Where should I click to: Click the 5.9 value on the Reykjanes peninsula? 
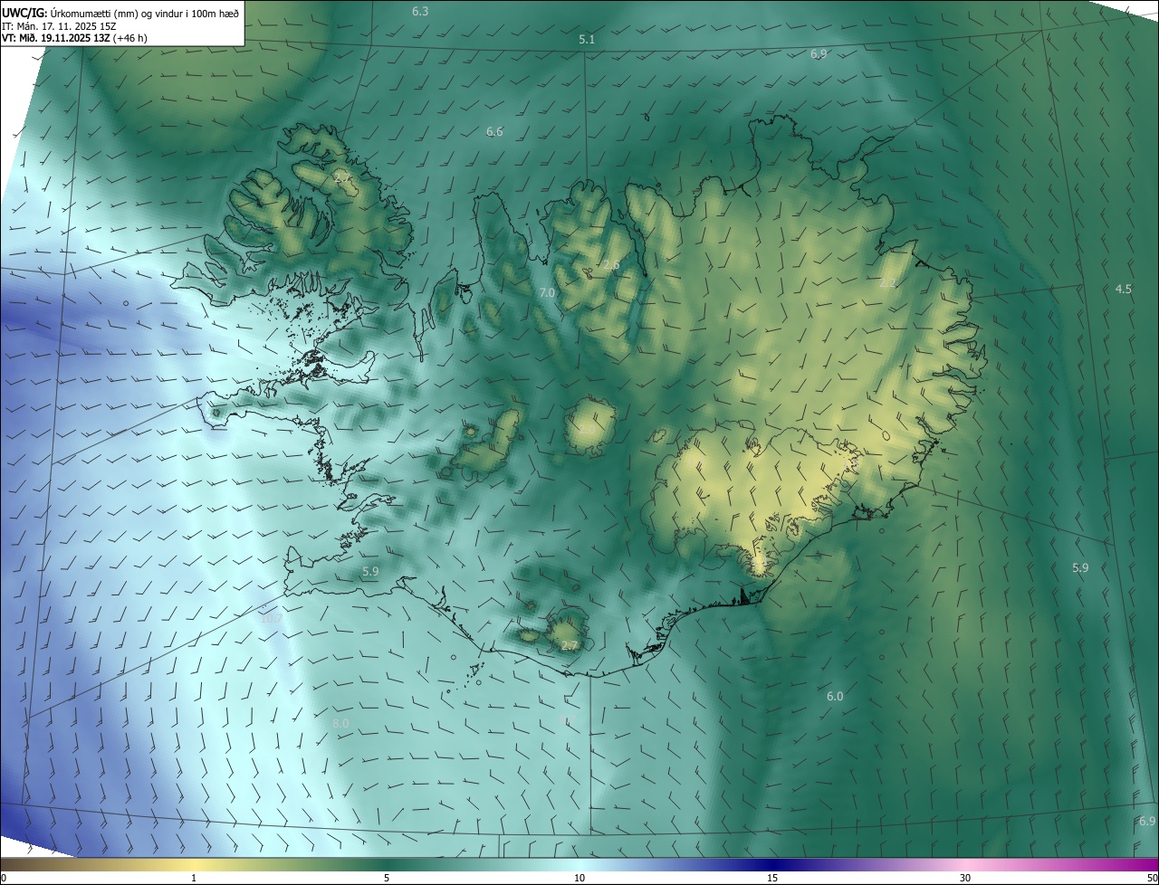pos(370,572)
